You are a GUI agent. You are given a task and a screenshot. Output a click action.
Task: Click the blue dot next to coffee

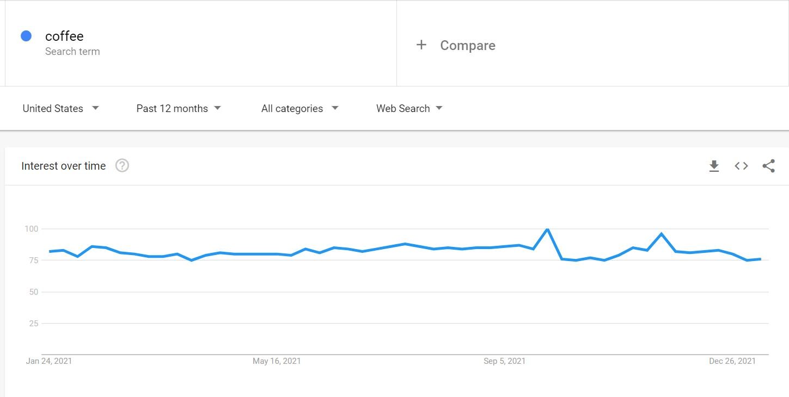26,36
